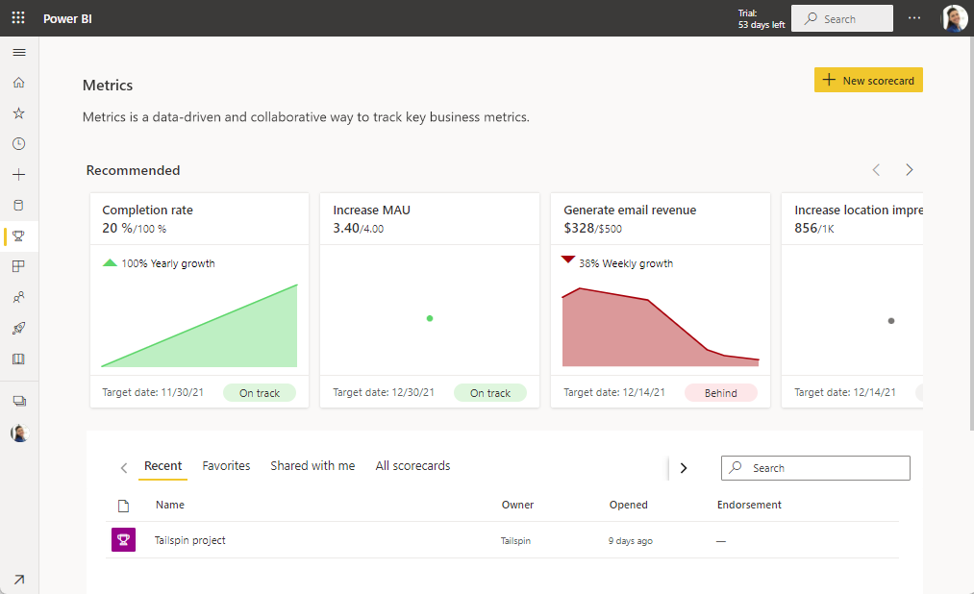View Recent items using the clock icon

tap(18, 143)
